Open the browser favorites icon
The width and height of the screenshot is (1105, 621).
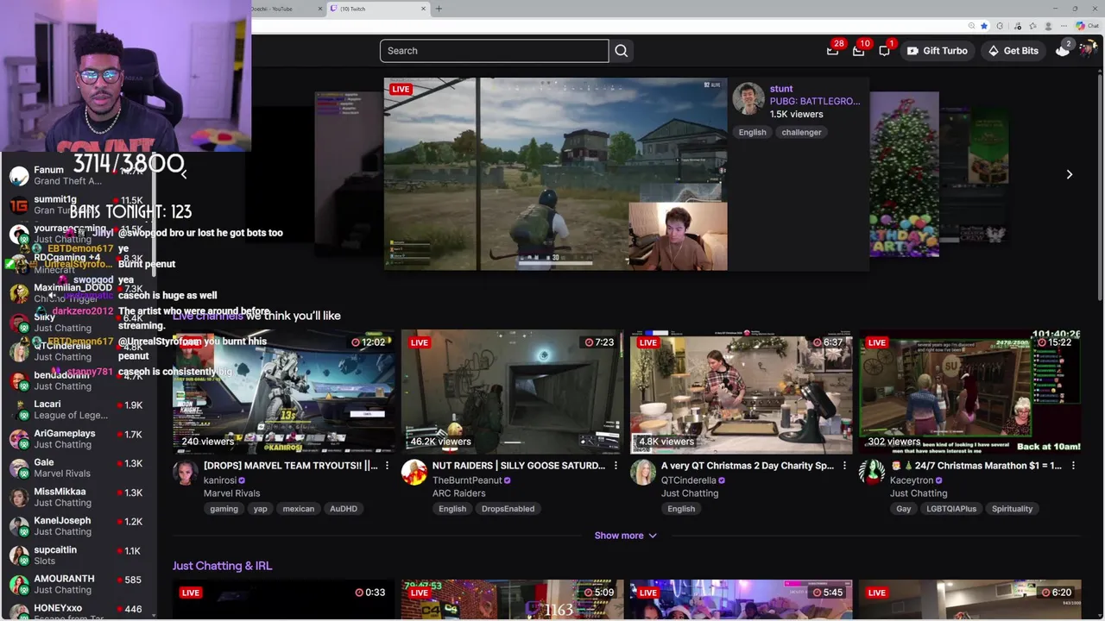1032,26
